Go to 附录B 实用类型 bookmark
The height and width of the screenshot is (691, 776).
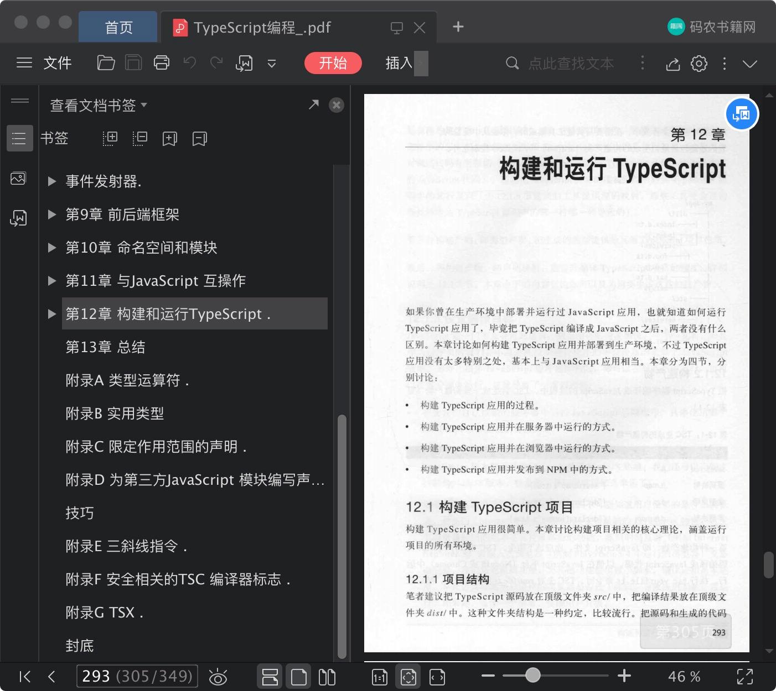click(115, 413)
